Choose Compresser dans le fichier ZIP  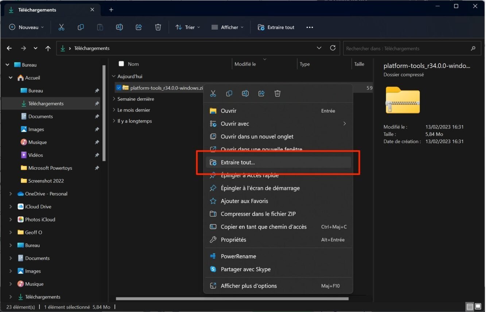click(x=278, y=214)
